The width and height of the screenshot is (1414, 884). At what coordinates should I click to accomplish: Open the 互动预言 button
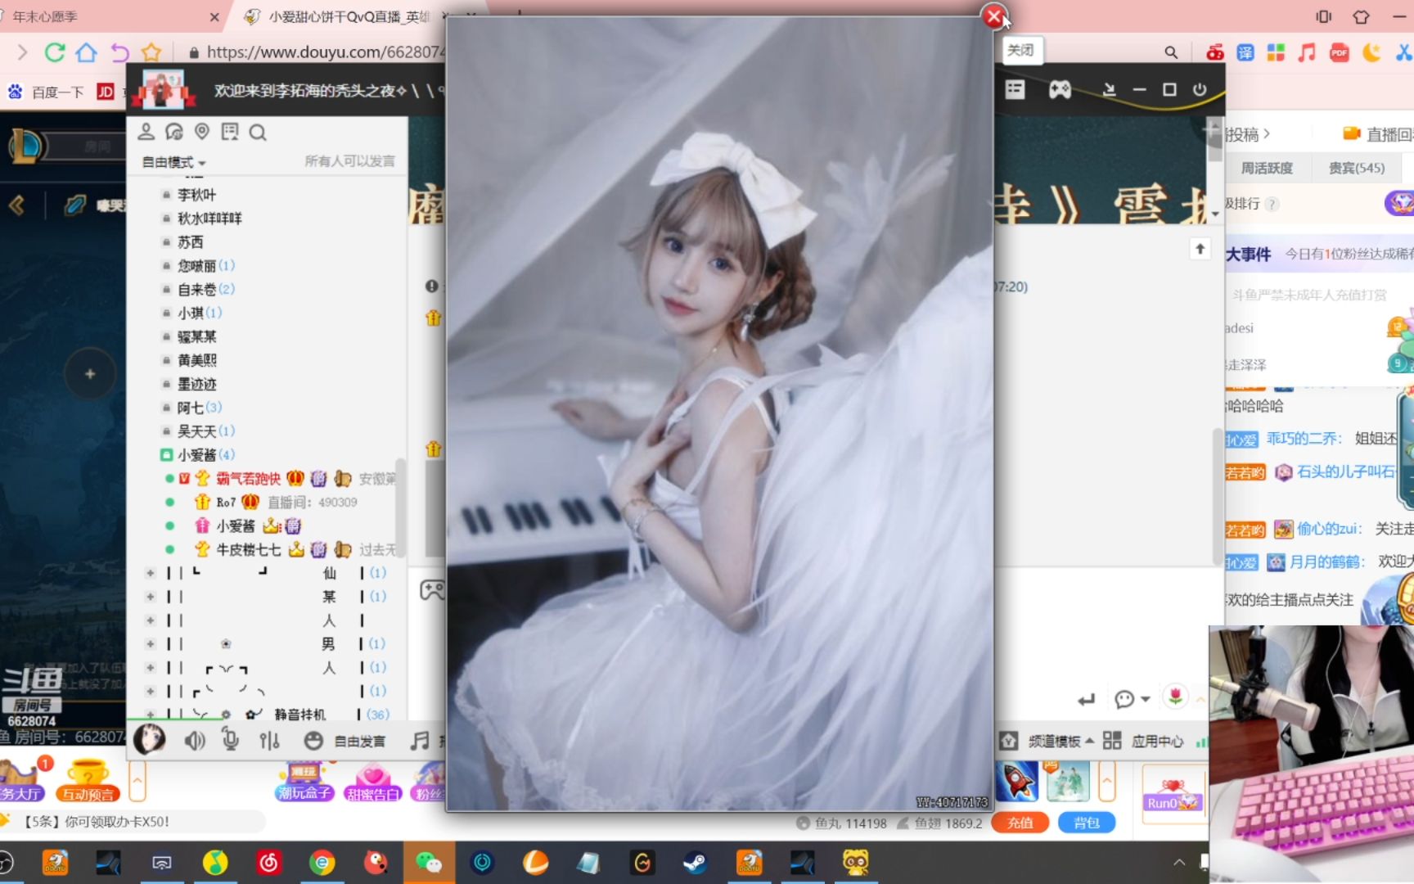(88, 781)
